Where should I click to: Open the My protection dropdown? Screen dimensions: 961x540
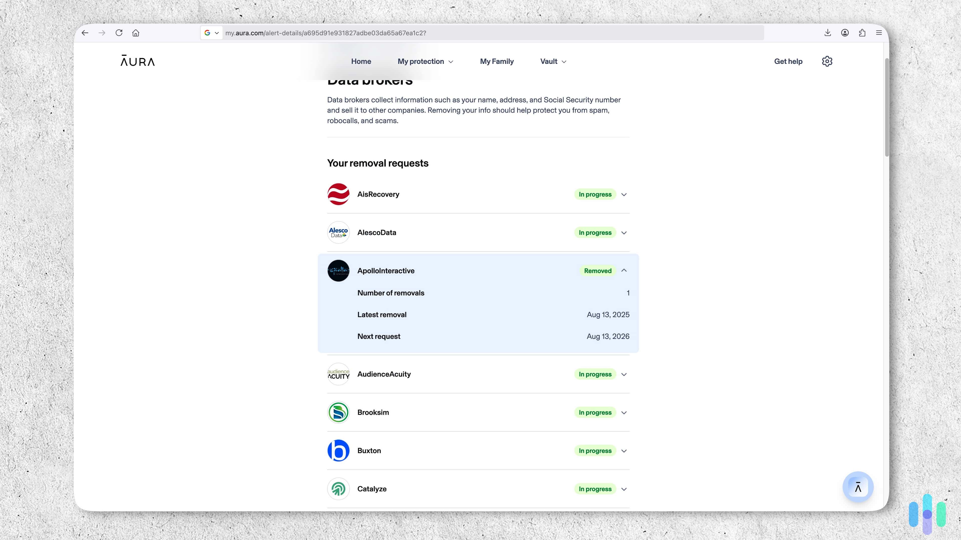click(425, 61)
